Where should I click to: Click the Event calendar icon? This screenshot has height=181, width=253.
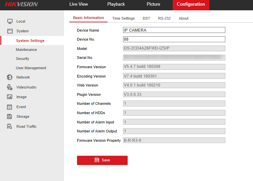[x=10, y=107]
